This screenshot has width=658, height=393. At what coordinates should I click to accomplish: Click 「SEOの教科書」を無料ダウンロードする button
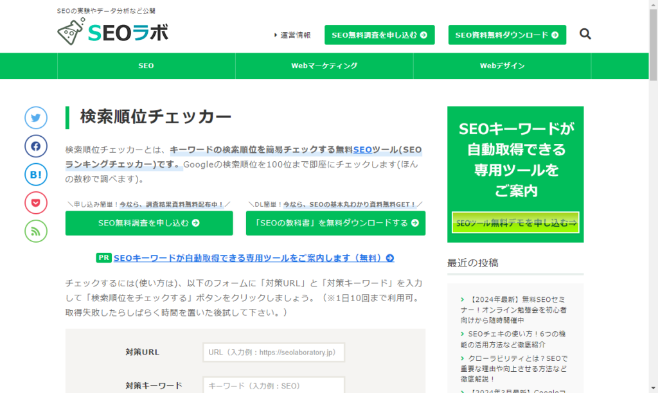coord(335,223)
